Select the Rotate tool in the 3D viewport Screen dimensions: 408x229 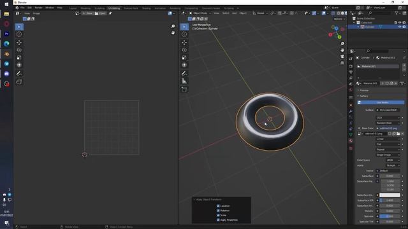[x=184, y=50]
